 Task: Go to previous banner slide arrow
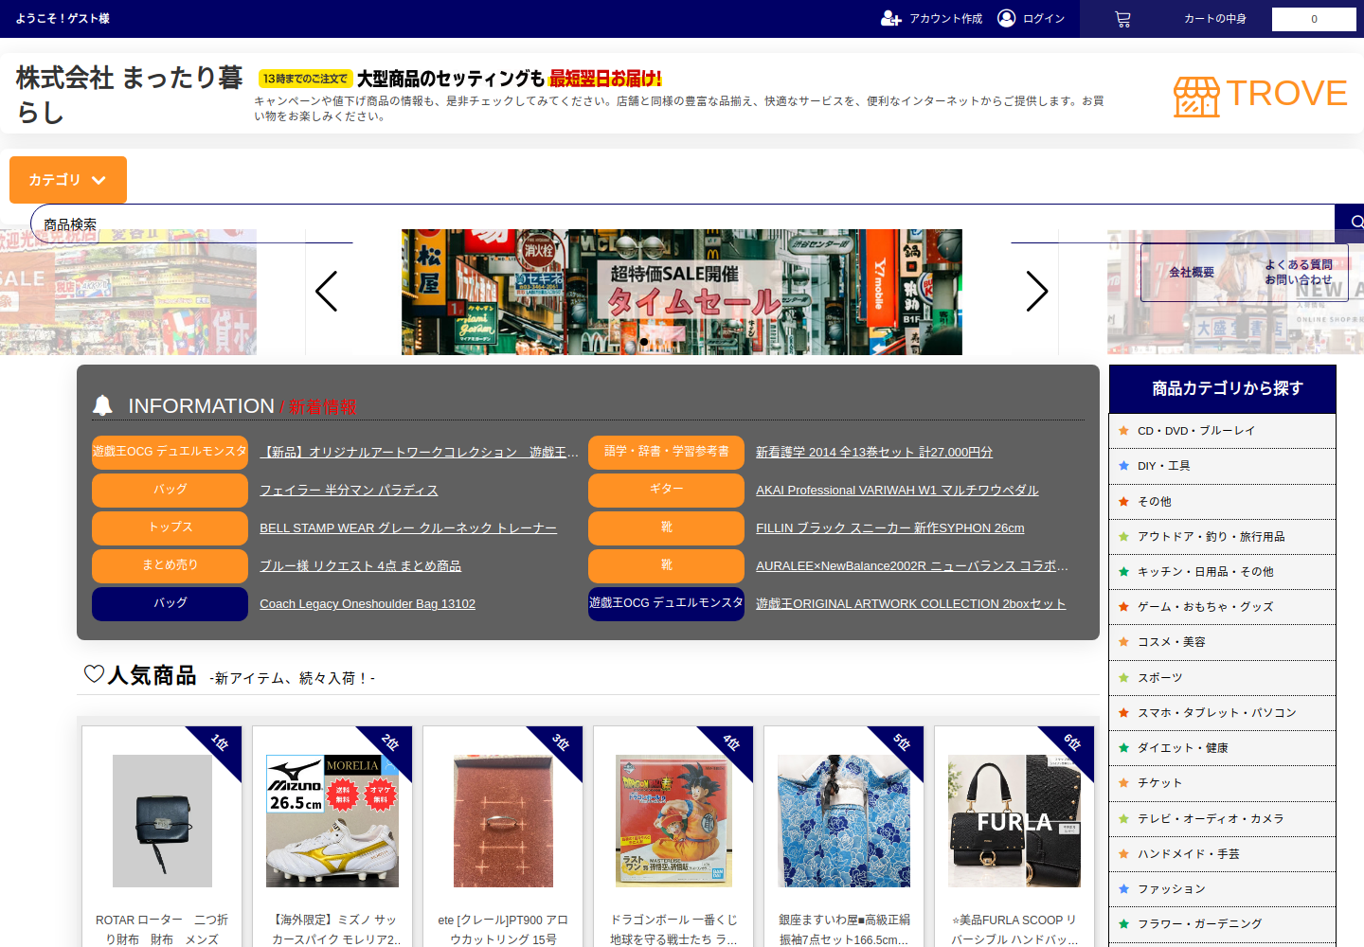tap(327, 292)
